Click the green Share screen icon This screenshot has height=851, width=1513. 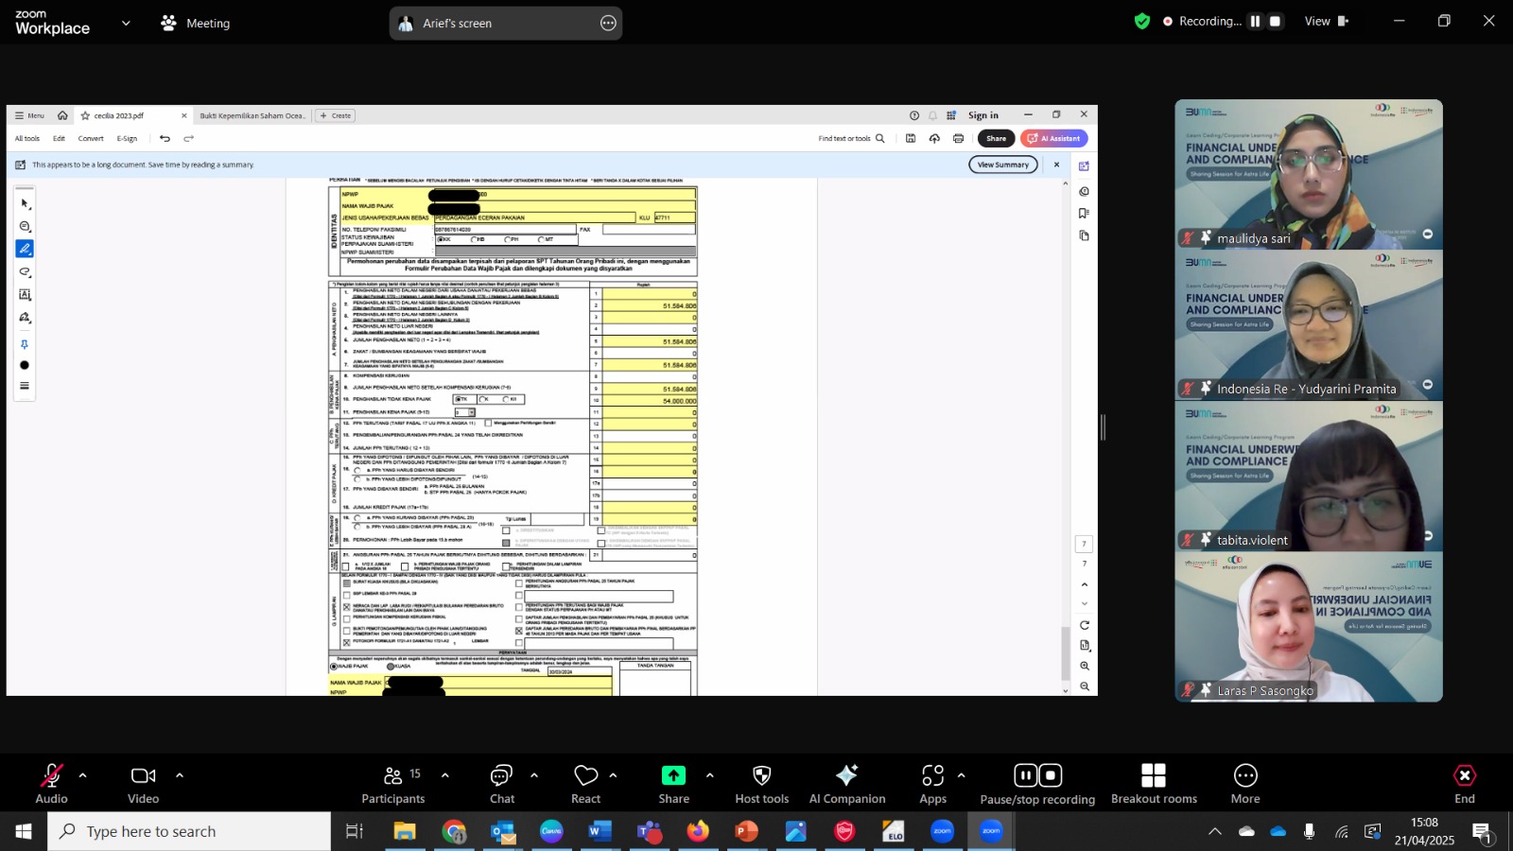pos(673,775)
